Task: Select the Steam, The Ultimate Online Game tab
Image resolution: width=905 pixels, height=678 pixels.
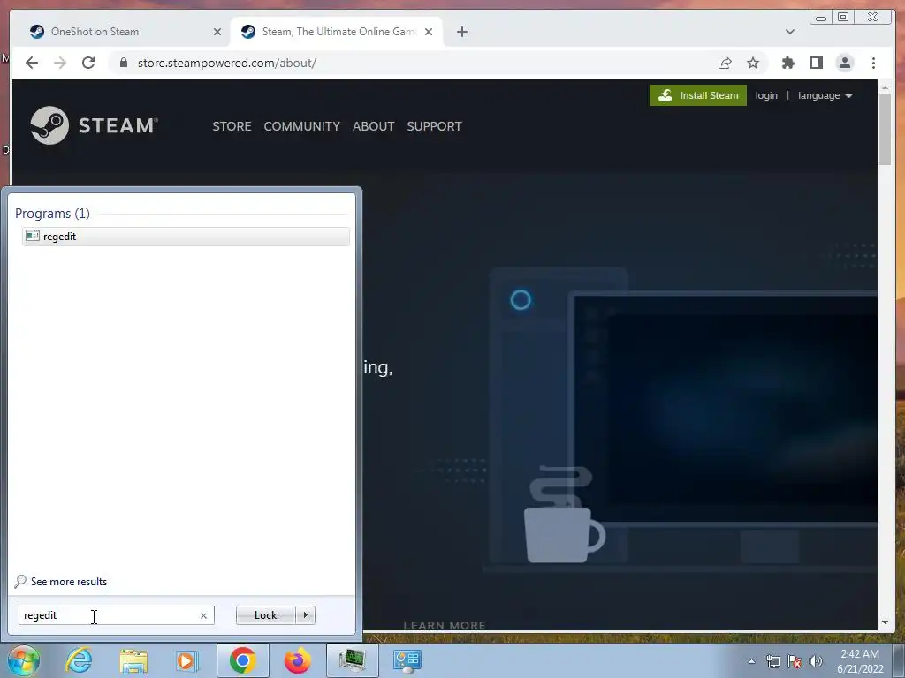Action: point(338,32)
